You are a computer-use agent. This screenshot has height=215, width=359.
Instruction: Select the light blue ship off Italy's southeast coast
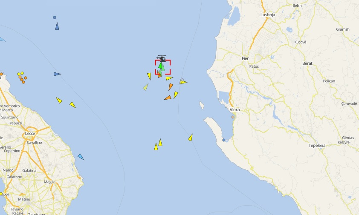click(x=81, y=157)
